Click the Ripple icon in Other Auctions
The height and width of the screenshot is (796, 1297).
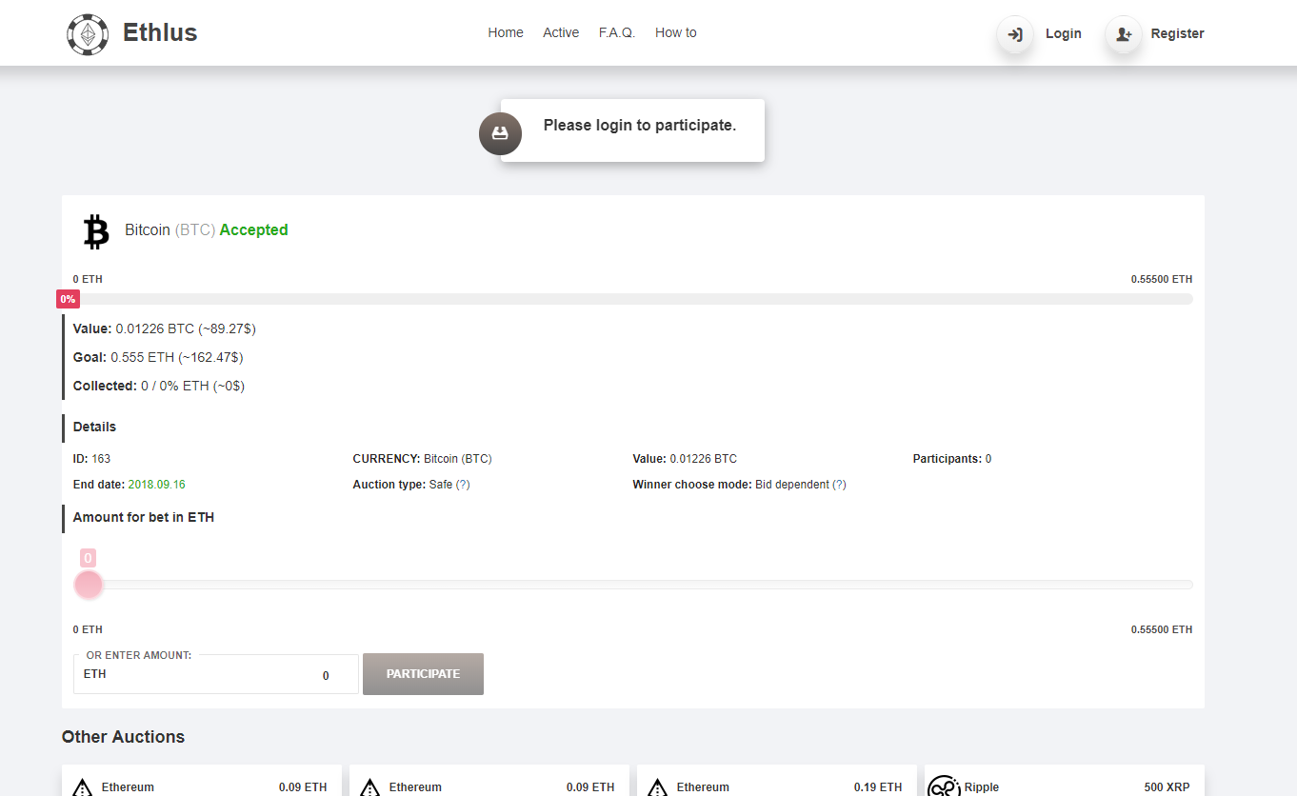pos(944,786)
